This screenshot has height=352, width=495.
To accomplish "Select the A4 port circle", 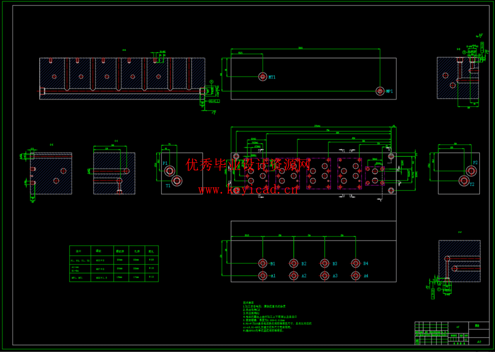I will pyautogui.click(x=355, y=275).
